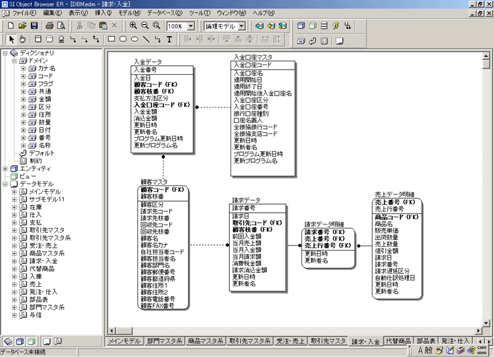This screenshot has height=357, width=494.
Task: Click the blue cube entity toolbar icon
Action: point(301,25)
